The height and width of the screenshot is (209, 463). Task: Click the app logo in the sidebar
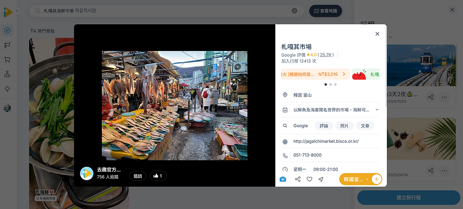[x=8, y=12]
